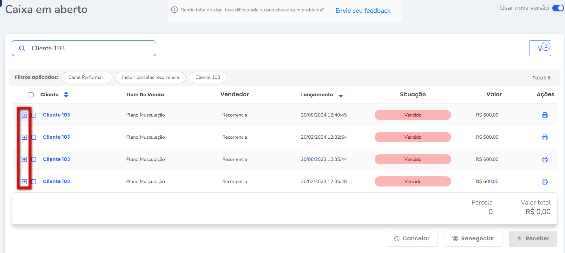Sort by Cliente column arrows

(x=66, y=95)
